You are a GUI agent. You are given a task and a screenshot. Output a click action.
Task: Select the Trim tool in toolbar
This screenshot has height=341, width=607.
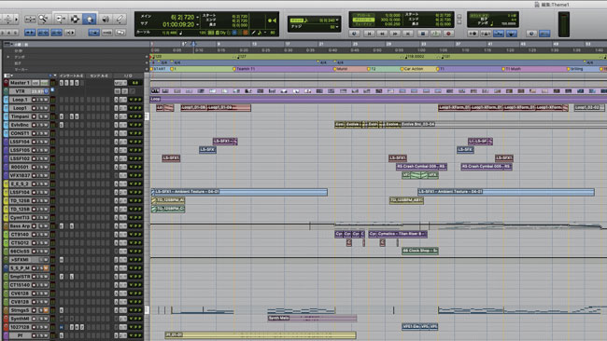[x=60, y=19]
